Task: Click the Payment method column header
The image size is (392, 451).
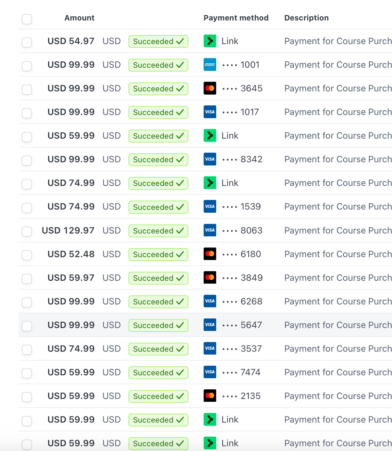Action: pos(236,18)
